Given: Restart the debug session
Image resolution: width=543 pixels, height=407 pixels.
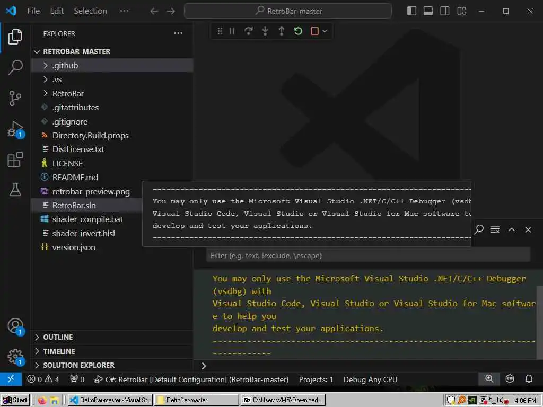Looking at the screenshot, I should (x=298, y=31).
